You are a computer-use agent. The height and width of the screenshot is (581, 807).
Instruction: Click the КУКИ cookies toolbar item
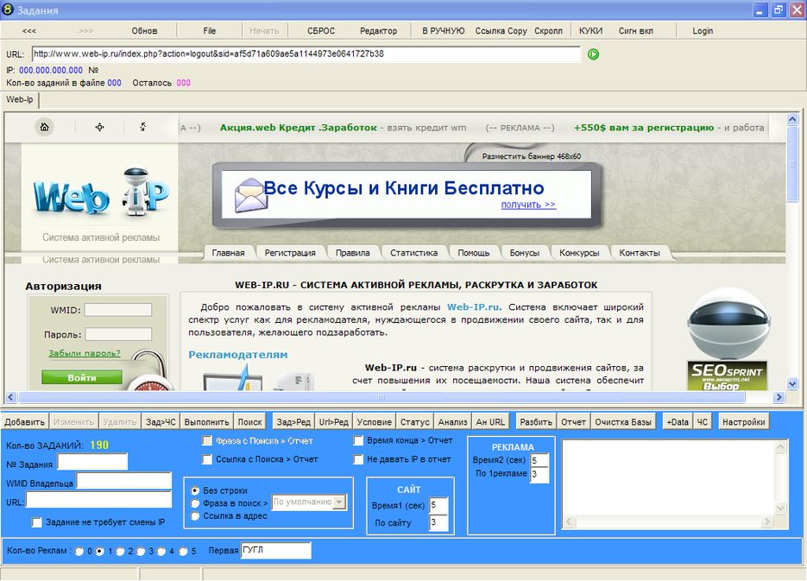590,31
